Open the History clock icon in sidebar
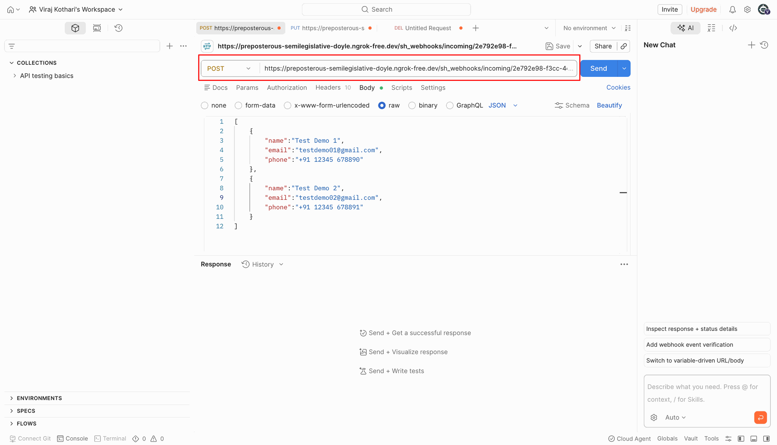Screen dimensions: 777x445 point(118,28)
